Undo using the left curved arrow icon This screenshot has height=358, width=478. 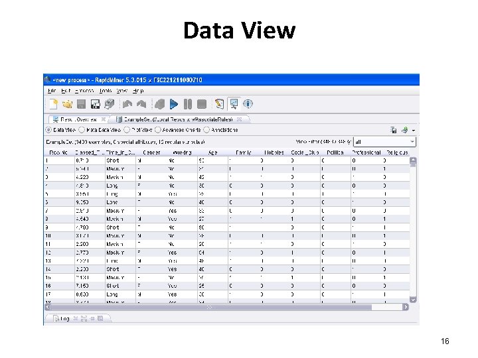[127, 104]
